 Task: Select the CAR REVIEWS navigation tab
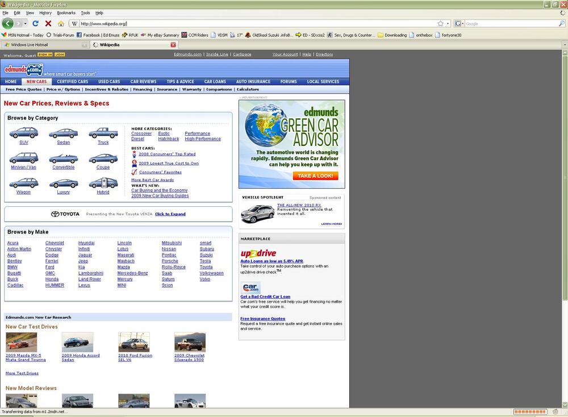click(144, 82)
